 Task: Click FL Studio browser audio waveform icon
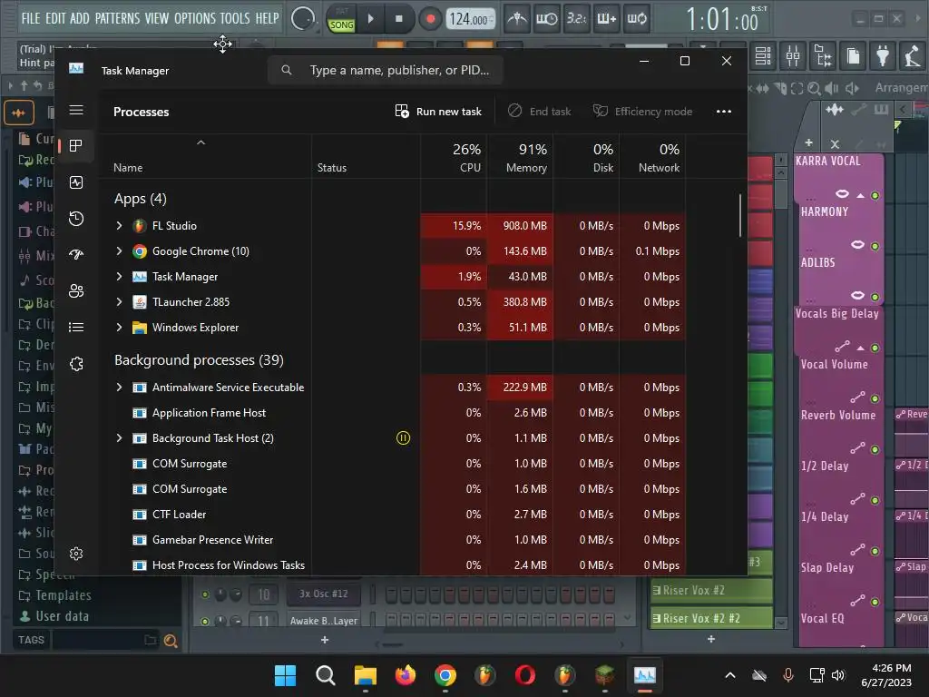[19, 113]
